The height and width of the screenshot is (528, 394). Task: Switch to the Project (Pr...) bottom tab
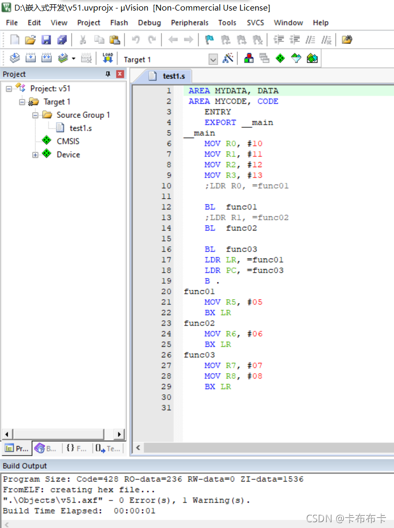tap(17, 449)
